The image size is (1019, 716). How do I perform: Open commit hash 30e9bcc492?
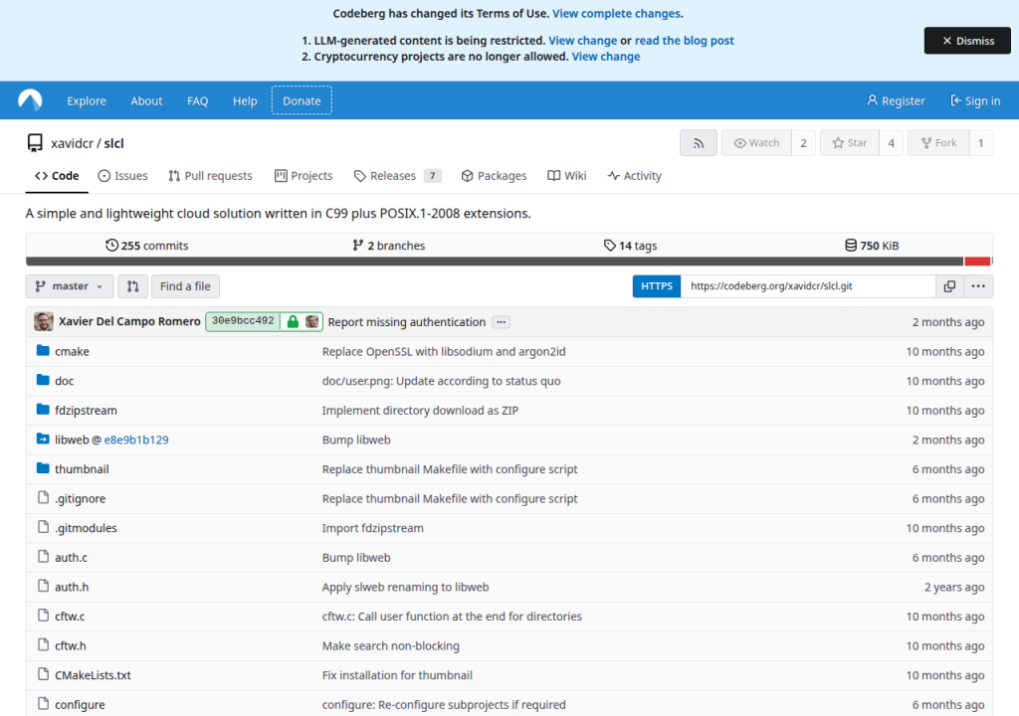pyautogui.click(x=243, y=321)
